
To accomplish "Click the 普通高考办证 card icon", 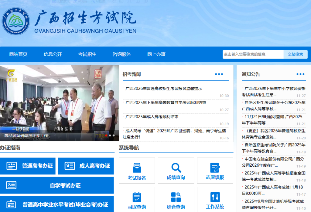I will (x=11, y=166).
